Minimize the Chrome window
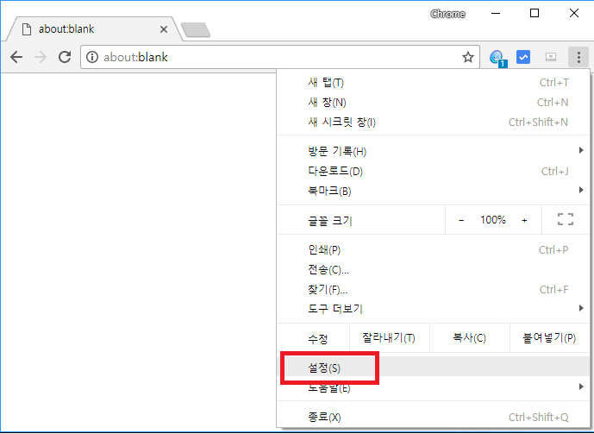 (496, 13)
